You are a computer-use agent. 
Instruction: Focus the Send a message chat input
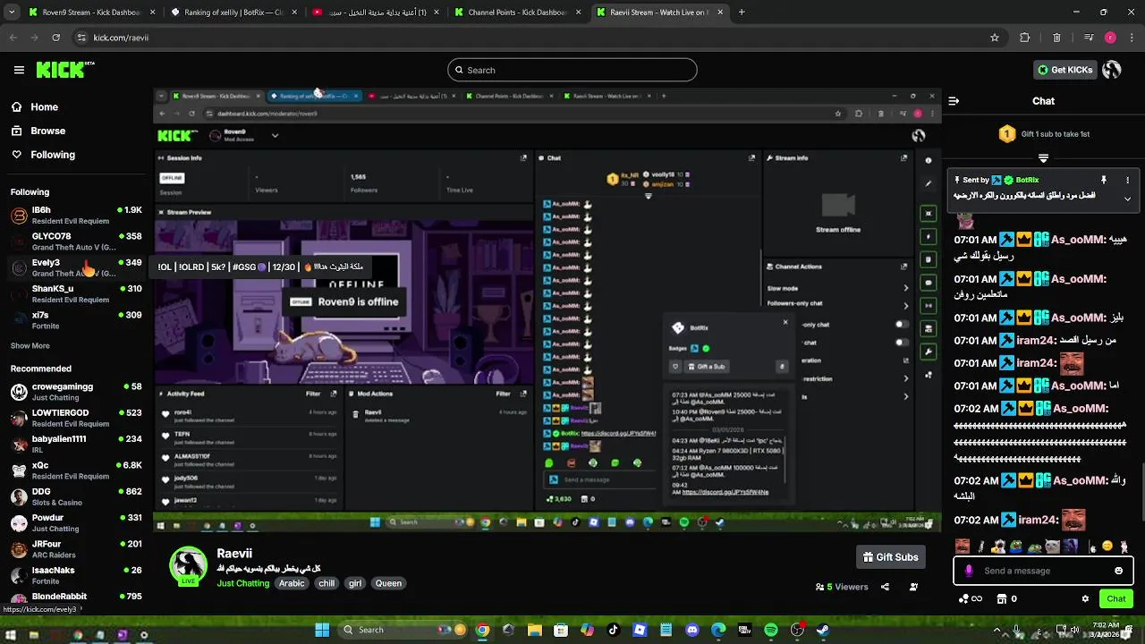tap(1043, 571)
